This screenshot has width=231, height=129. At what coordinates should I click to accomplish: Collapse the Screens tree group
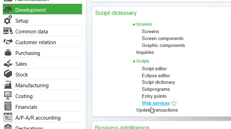pyautogui.click(x=134, y=24)
